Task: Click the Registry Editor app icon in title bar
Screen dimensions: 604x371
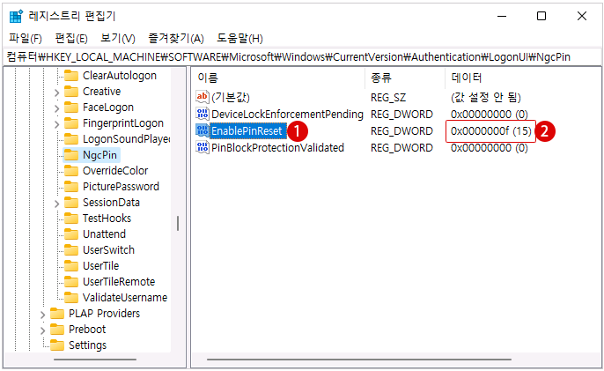Action: click(x=16, y=16)
